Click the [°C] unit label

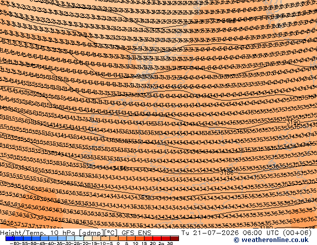tap(111, 233)
